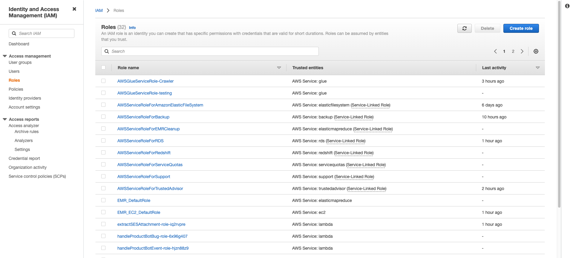Click '6 days ago' last activity cell
Screen dimensions: 573x258
(492, 105)
